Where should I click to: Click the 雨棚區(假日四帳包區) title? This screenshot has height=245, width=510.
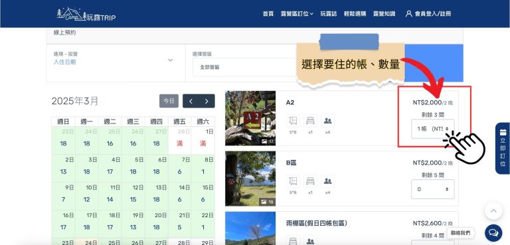point(317,223)
